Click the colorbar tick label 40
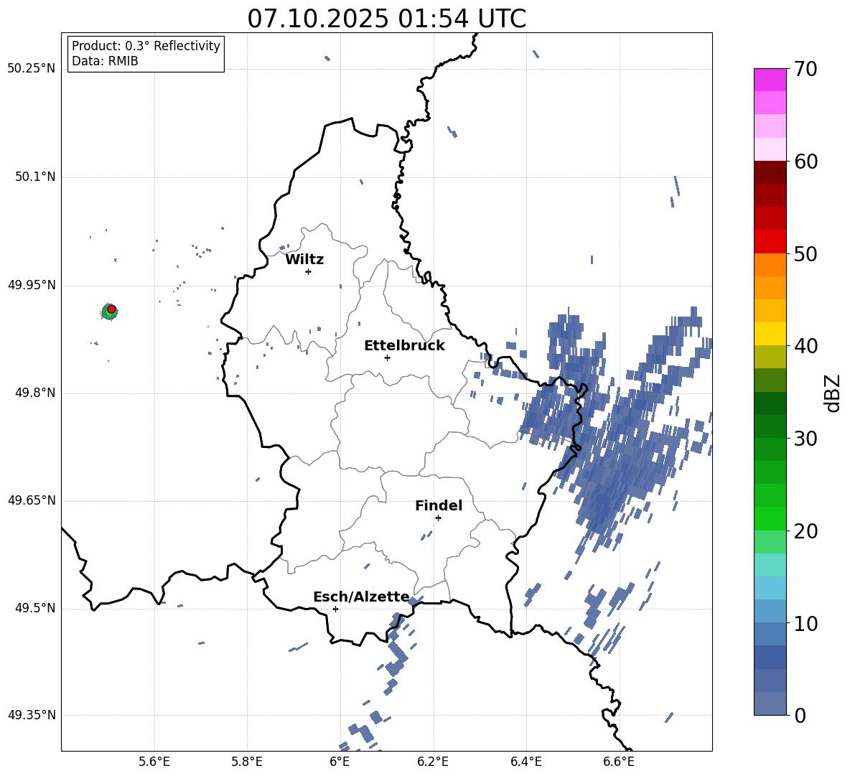The width and height of the screenshot is (850, 776). 805,346
